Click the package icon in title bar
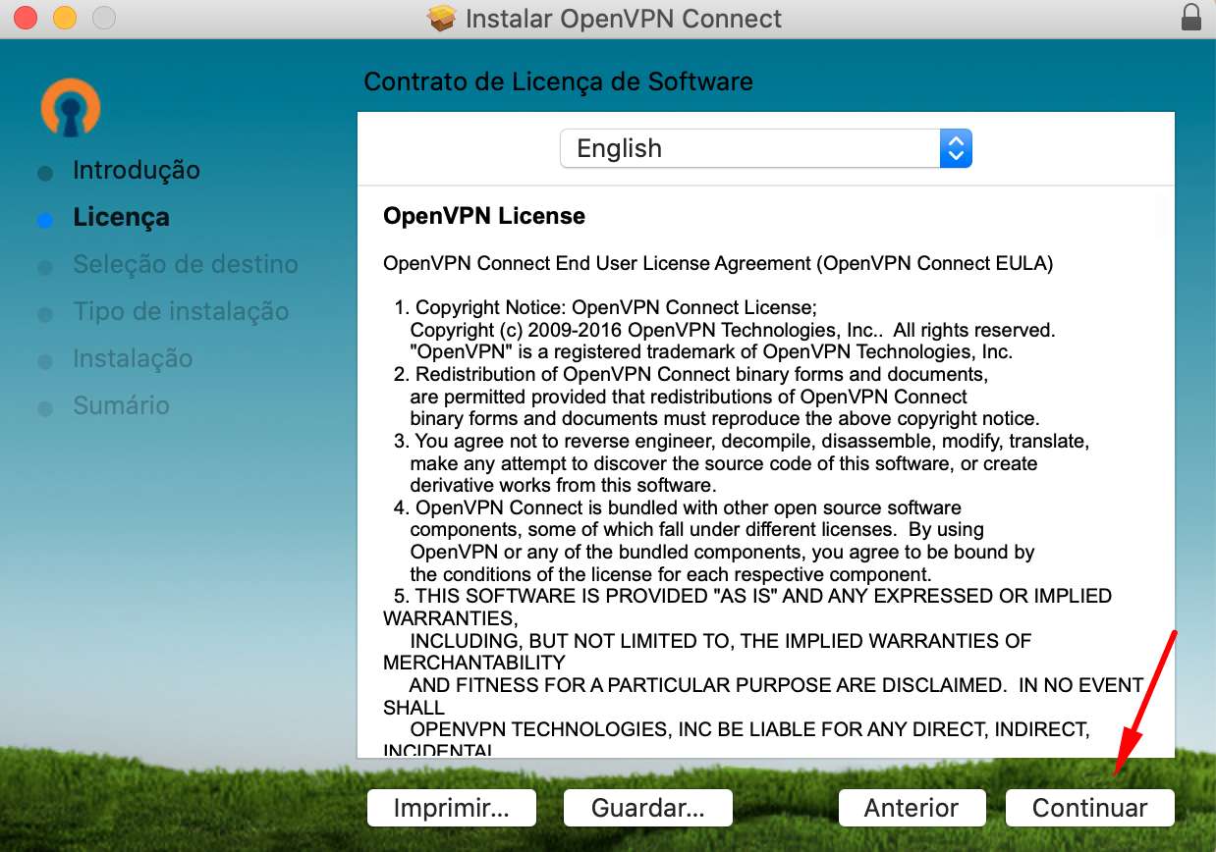The width and height of the screenshot is (1216, 852). [443, 18]
